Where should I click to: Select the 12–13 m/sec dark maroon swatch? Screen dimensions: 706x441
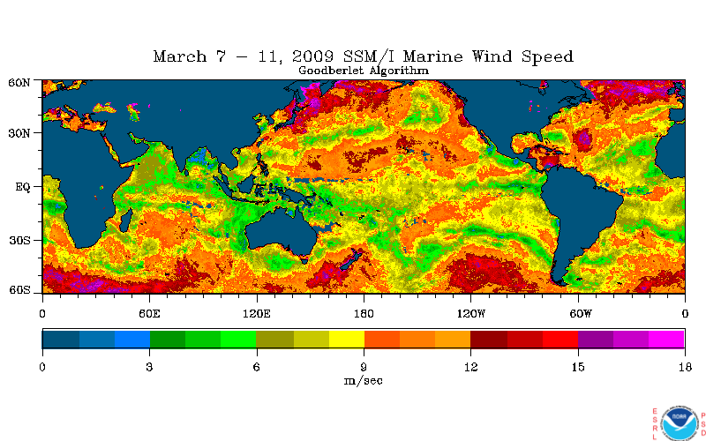coord(489,339)
